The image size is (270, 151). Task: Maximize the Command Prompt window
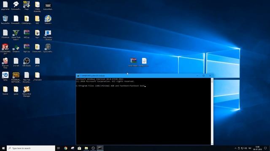coord(204,75)
